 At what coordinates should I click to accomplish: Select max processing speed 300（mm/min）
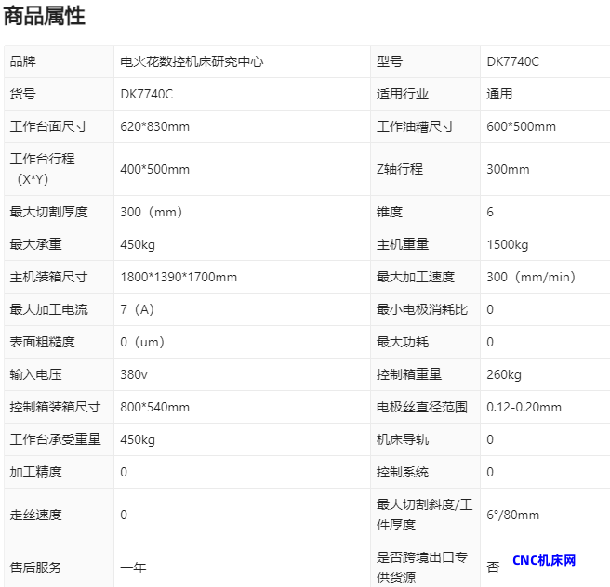(531, 277)
